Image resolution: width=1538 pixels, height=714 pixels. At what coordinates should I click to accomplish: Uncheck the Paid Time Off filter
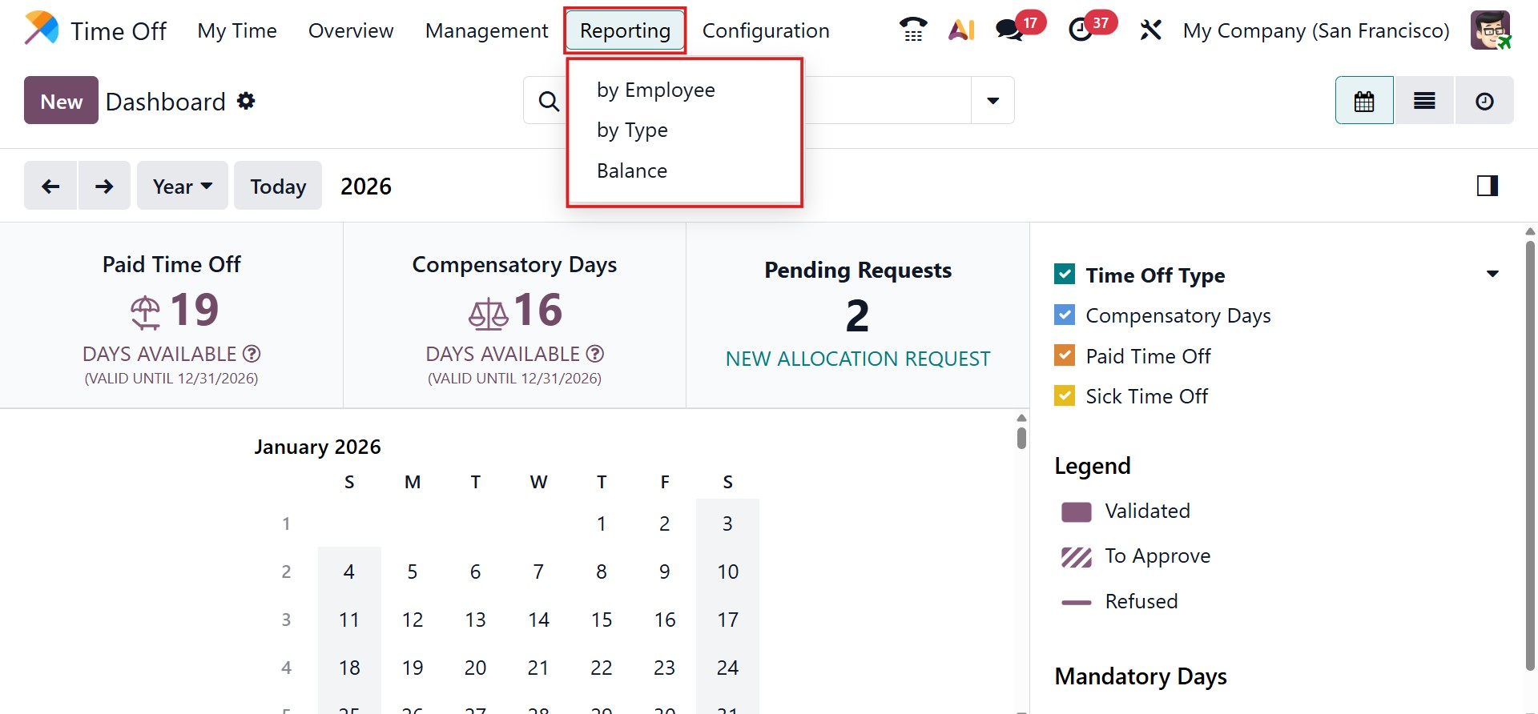1065,355
